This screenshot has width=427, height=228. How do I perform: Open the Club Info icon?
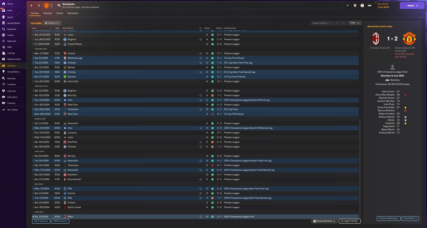(x=3, y=91)
